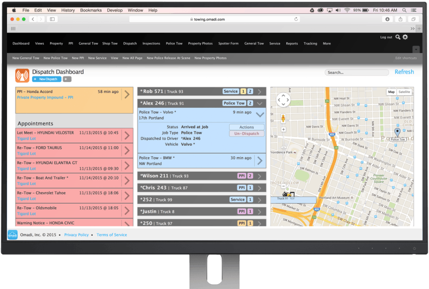Click the Safari share icon

400,19
